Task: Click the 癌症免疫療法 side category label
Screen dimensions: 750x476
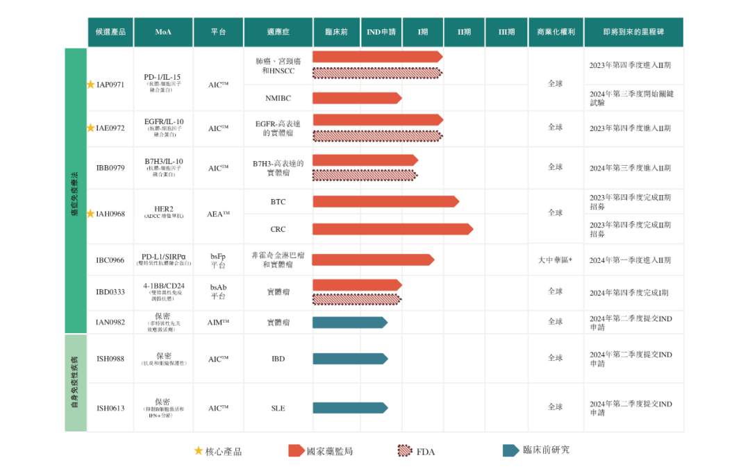Action: coord(76,191)
